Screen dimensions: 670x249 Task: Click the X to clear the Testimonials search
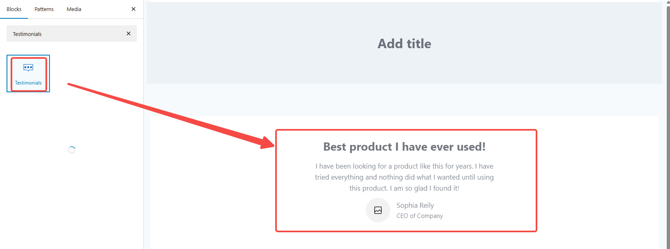[x=128, y=33]
